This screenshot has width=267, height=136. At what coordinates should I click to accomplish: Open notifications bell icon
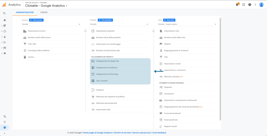click(237, 4)
